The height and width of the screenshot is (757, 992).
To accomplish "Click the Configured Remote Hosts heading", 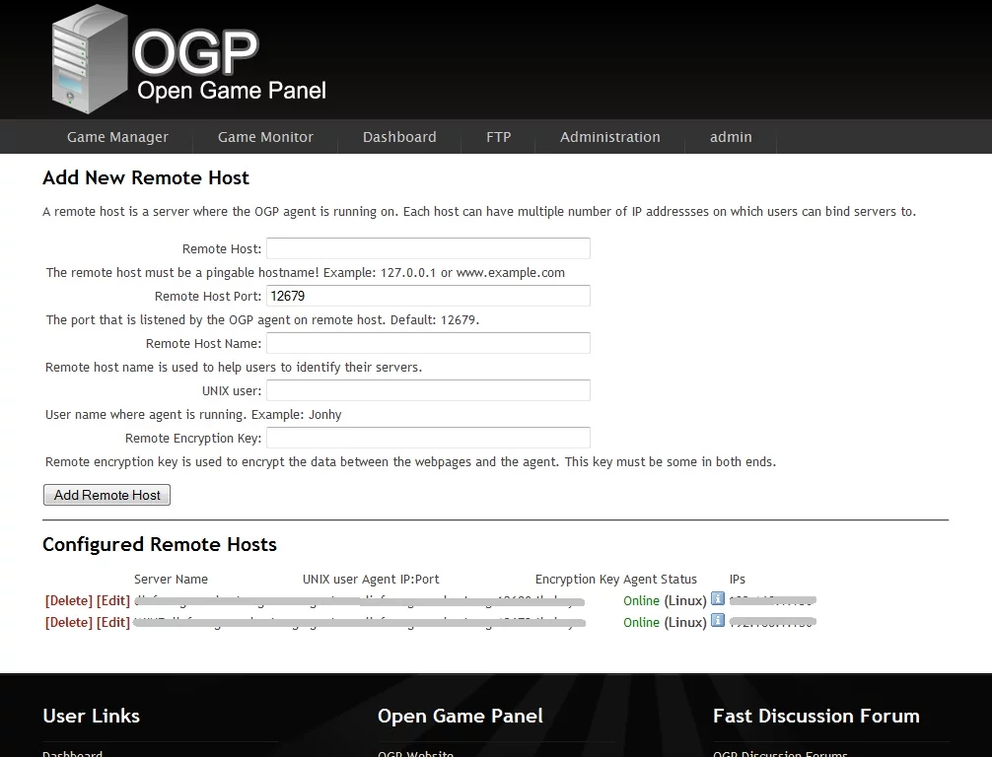I will pos(160,544).
